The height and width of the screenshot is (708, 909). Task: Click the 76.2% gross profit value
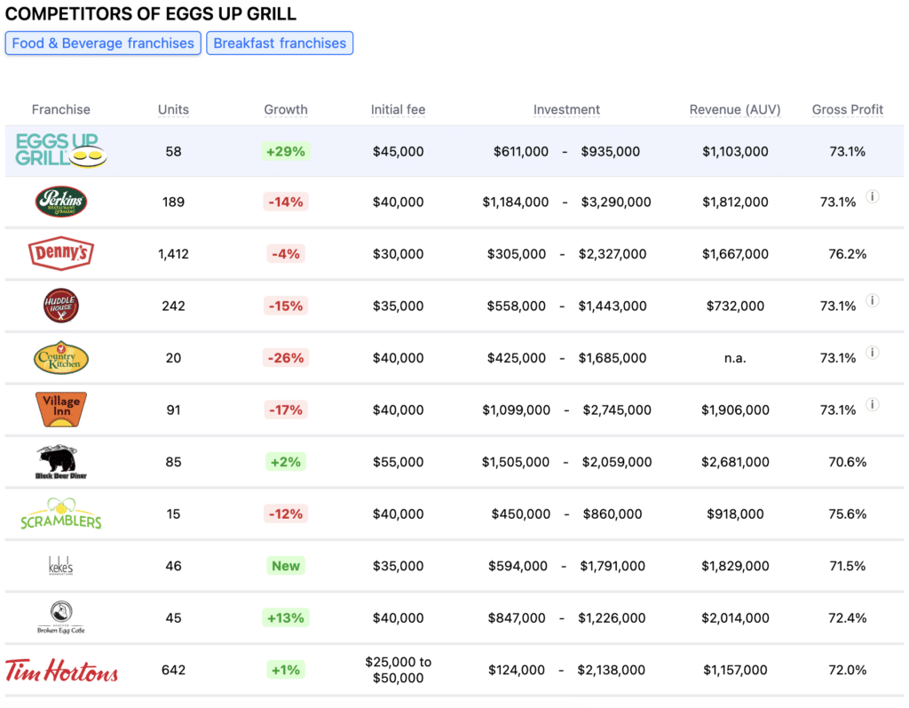point(848,253)
